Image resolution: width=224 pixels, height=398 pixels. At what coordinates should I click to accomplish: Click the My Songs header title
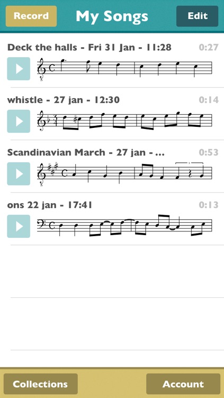pyautogui.click(x=112, y=16)
